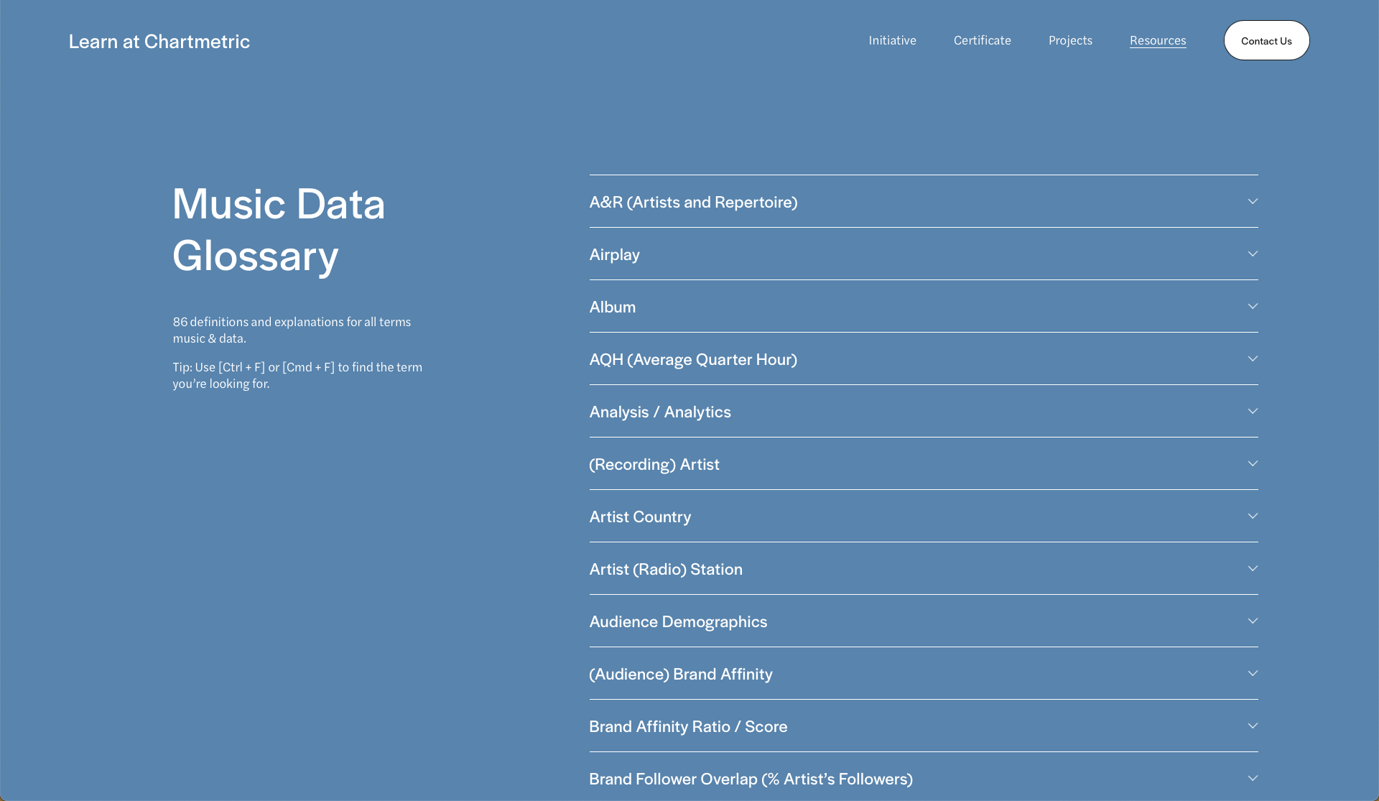Screen dimensions: 1379x801
Task: Click the Audience Demographics term title
Action: point(678,622)
